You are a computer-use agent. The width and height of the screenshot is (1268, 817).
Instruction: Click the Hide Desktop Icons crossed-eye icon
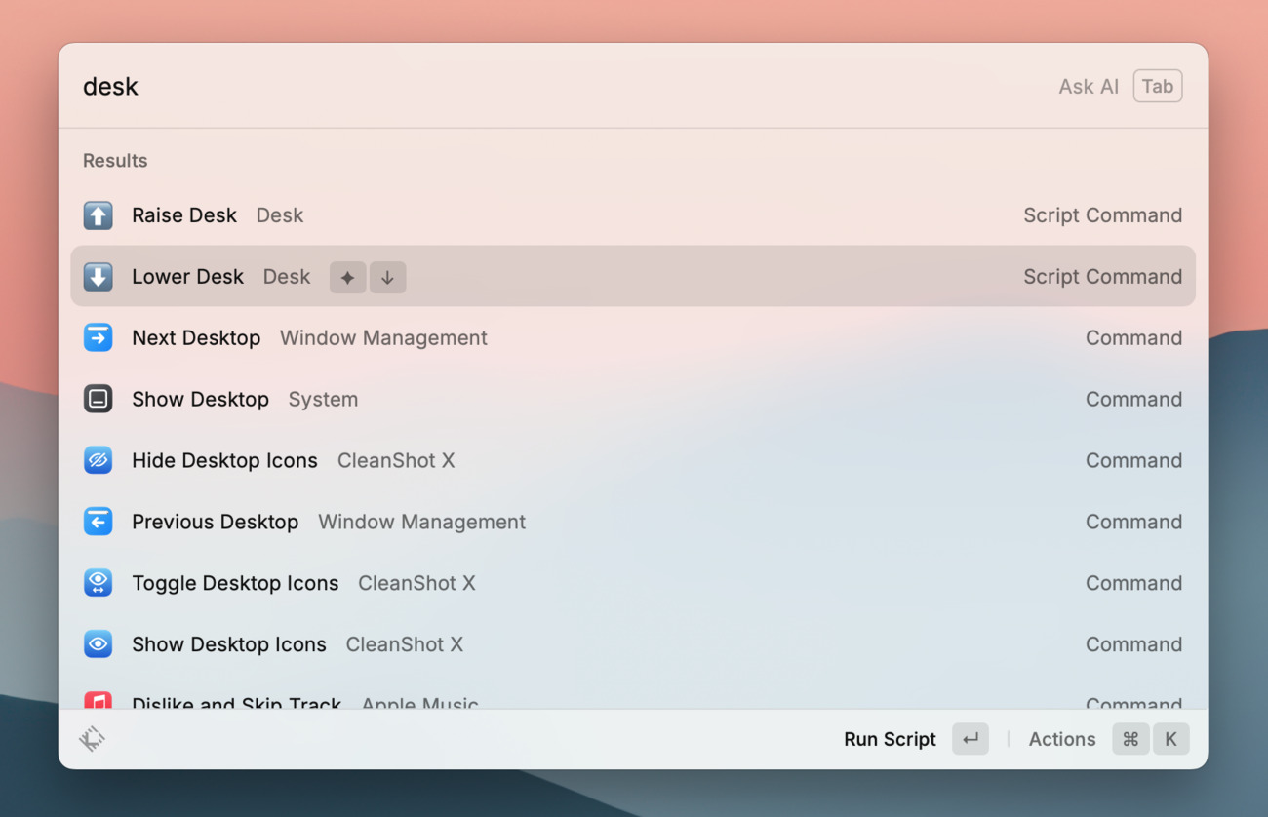point(98,461)
